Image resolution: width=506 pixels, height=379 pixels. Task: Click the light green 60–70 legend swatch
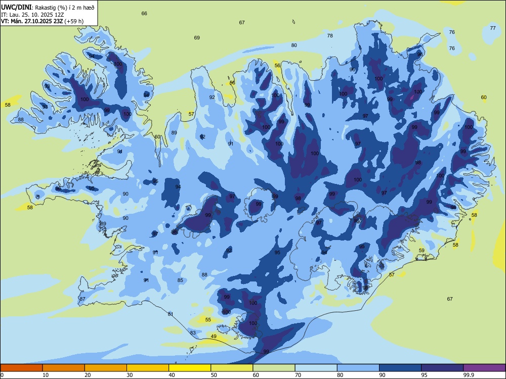pos(274,368)
